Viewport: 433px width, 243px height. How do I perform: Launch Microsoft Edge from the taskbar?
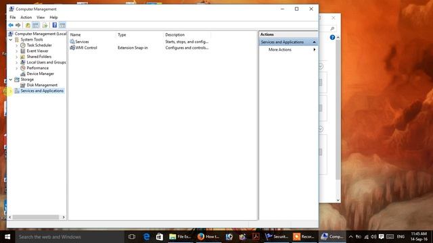coord(146,237)
